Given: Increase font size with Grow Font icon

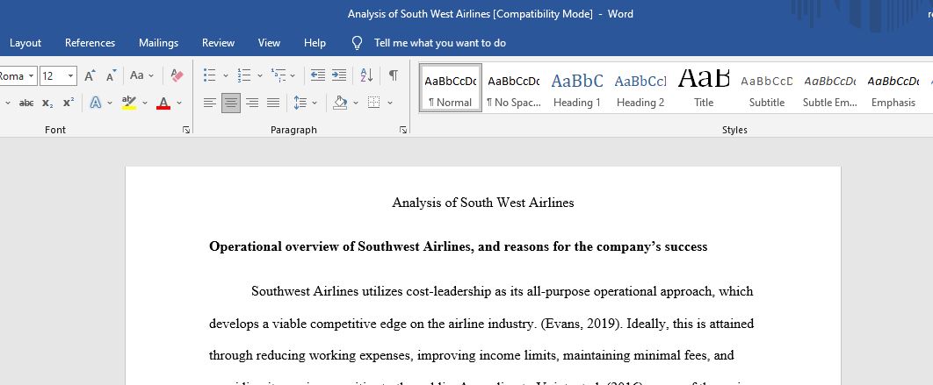Looking at the screenshot, I should [x=90, y=75].
